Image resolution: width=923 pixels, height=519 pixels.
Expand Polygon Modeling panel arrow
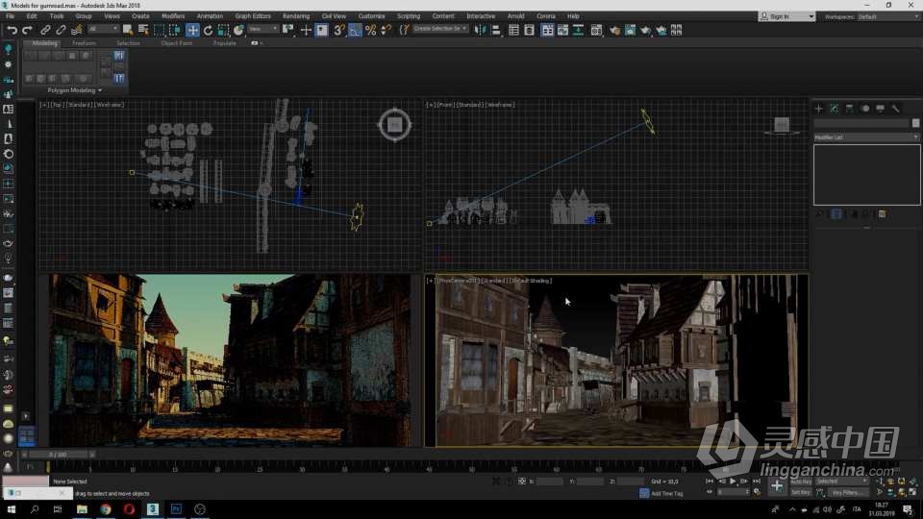click(x=100, y=90)
